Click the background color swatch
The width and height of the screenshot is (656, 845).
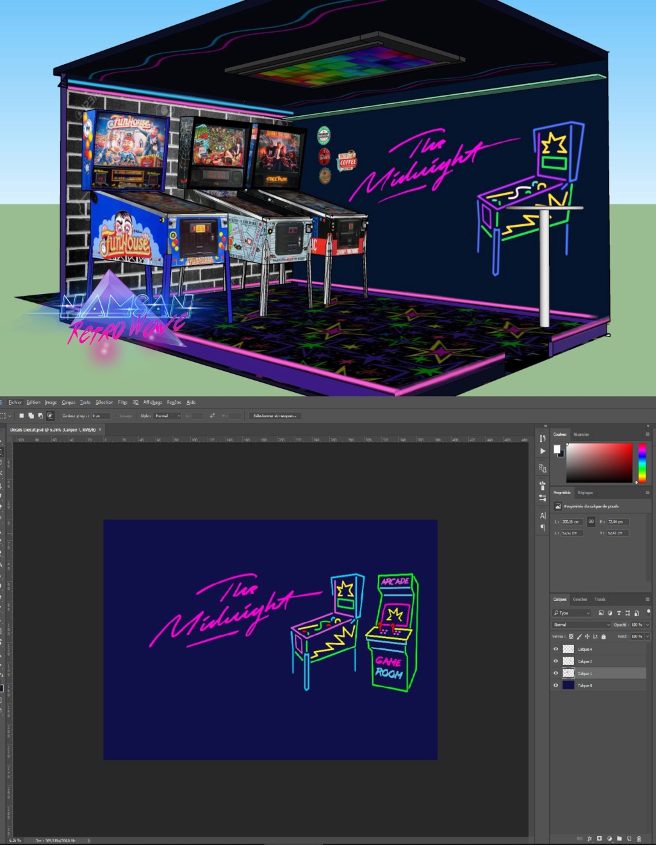561,454
